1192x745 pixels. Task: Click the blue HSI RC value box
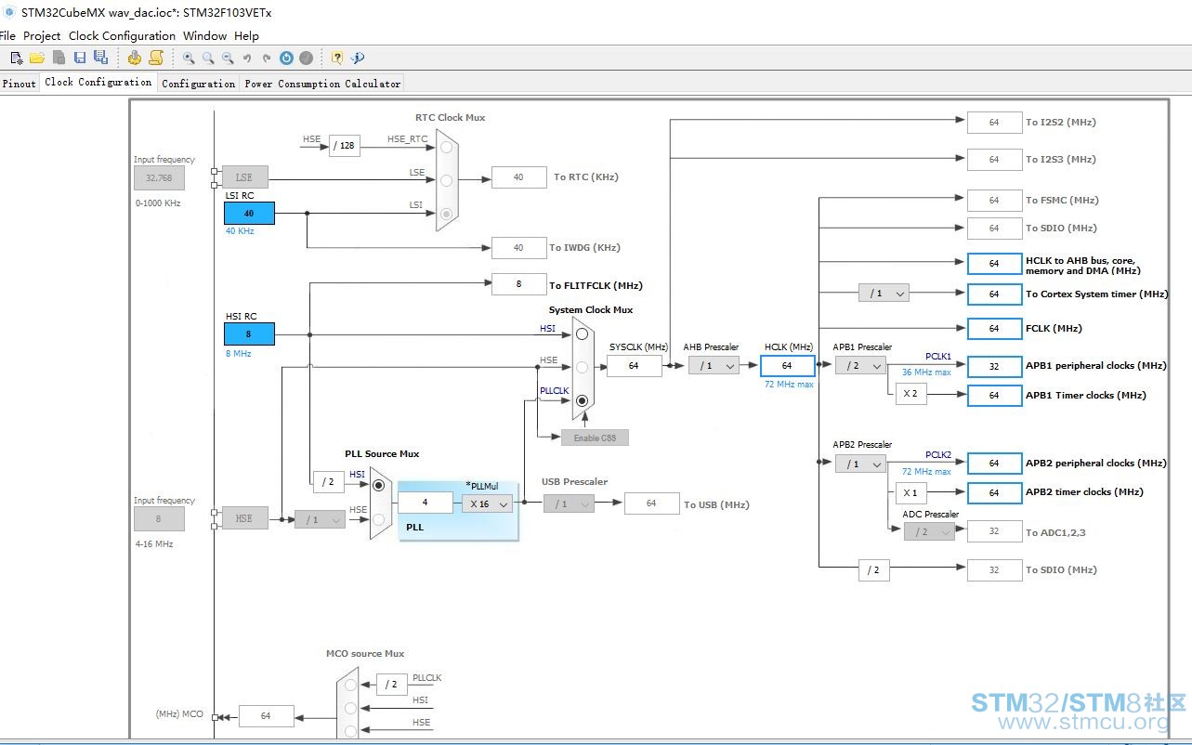click(249, 333)
